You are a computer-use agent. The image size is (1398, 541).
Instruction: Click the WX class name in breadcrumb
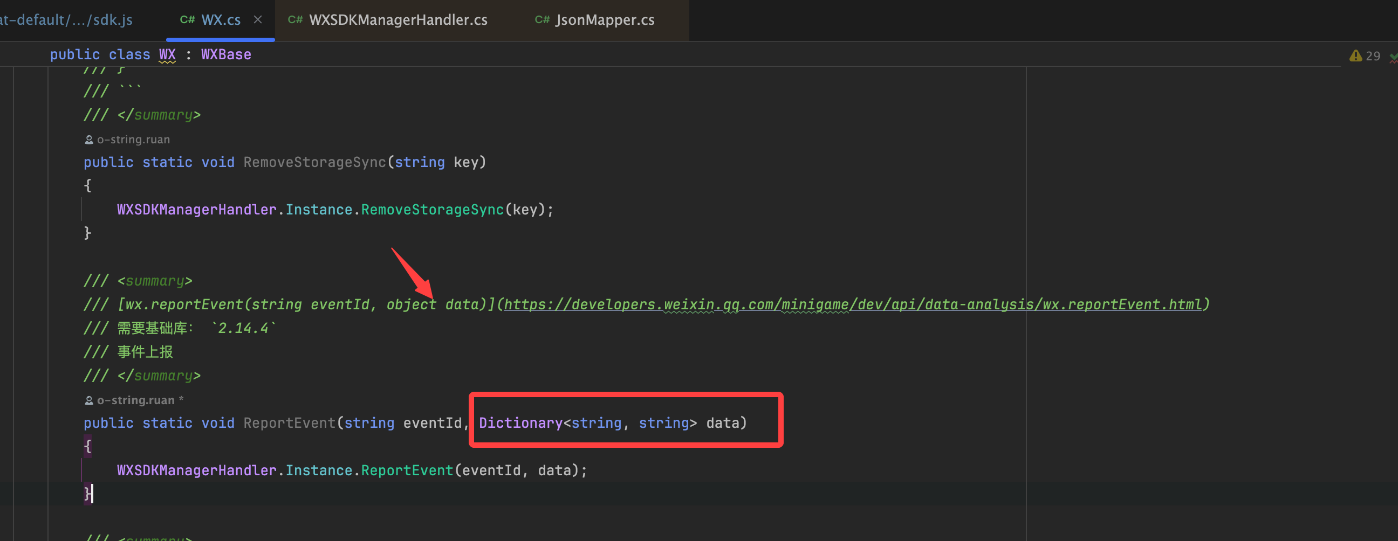(167, 55)
